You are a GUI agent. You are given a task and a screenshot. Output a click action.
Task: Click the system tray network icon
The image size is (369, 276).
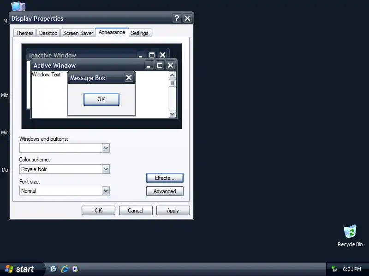334,269
